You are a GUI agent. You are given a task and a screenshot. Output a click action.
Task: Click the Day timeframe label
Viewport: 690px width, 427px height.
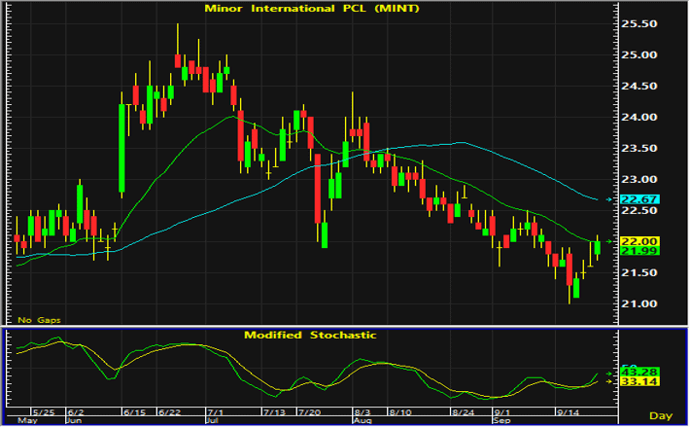[661, 415]
